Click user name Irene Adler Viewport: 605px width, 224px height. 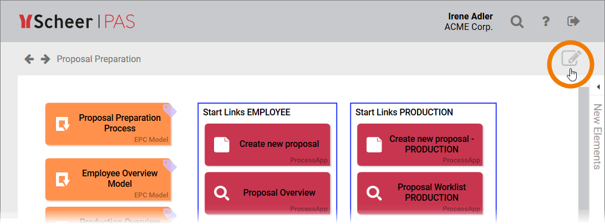click(470, 16)
